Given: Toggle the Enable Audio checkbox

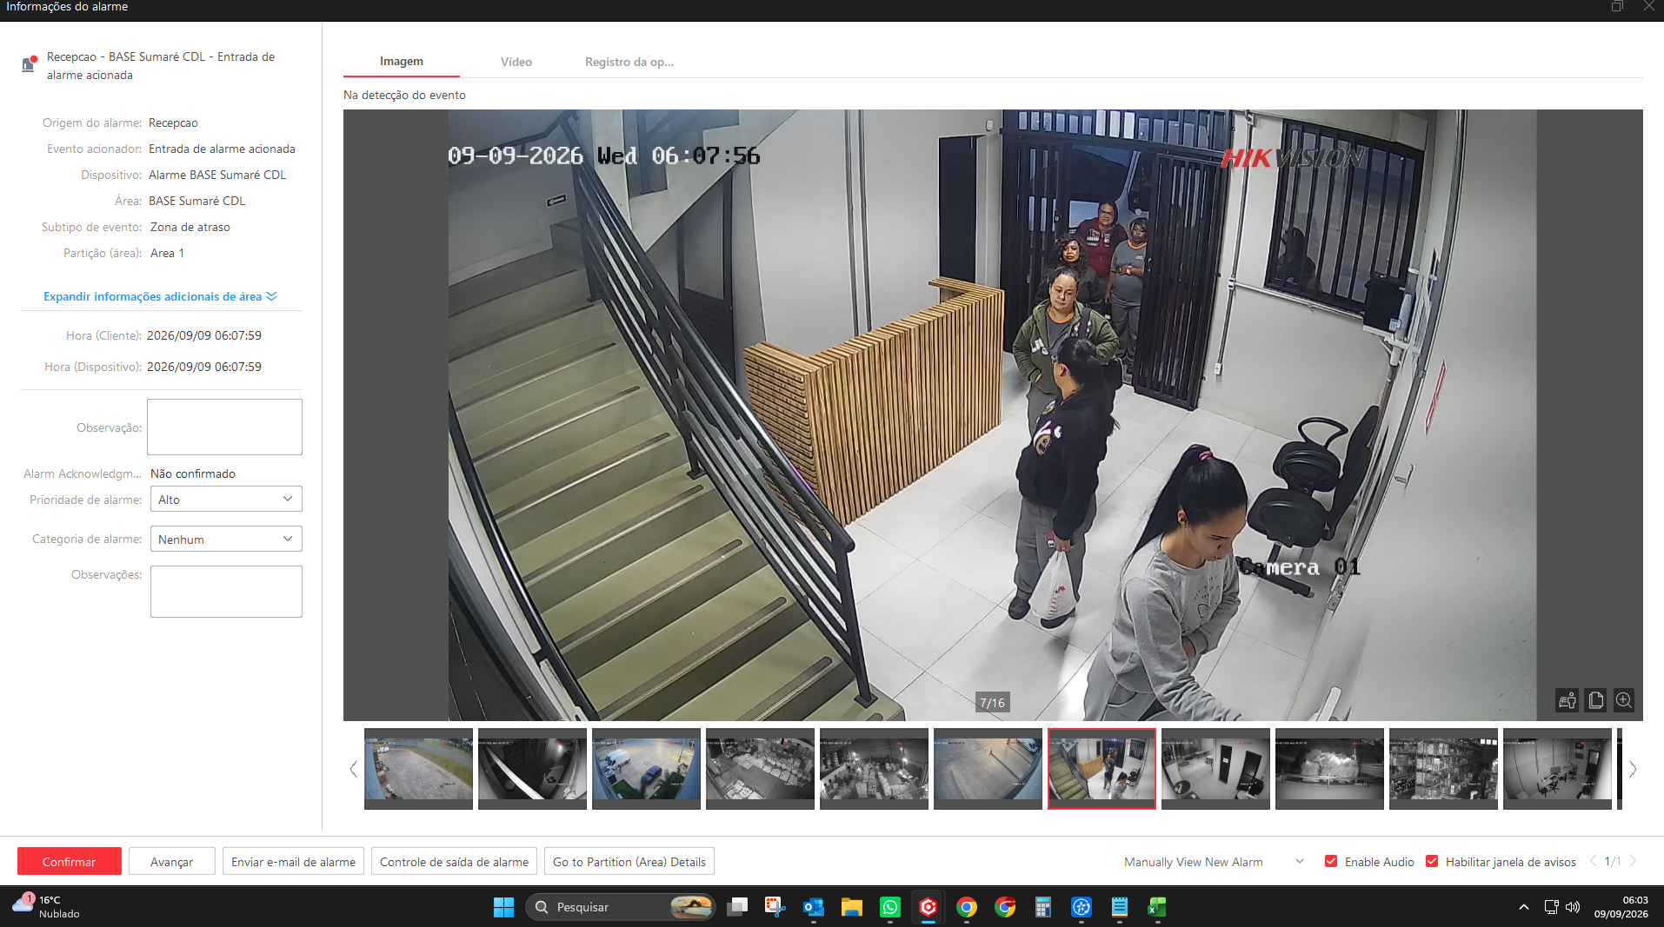Looking at the screenshot, I should (1331, 861).
